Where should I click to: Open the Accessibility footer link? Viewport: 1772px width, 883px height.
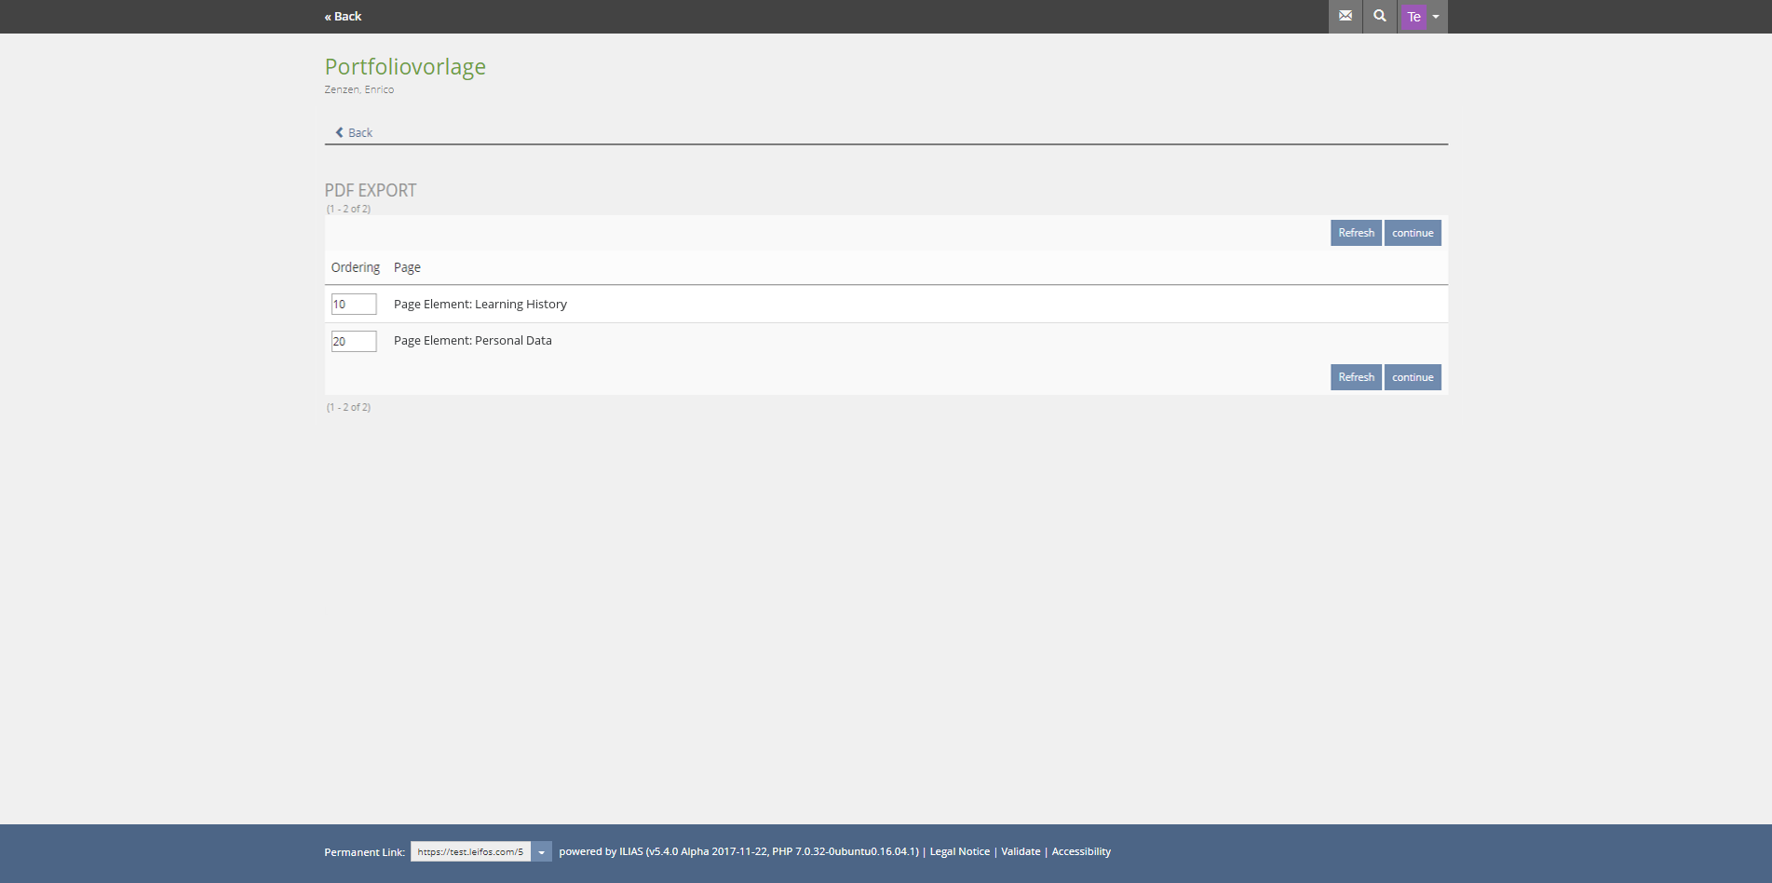click(x=1080, y=851)
